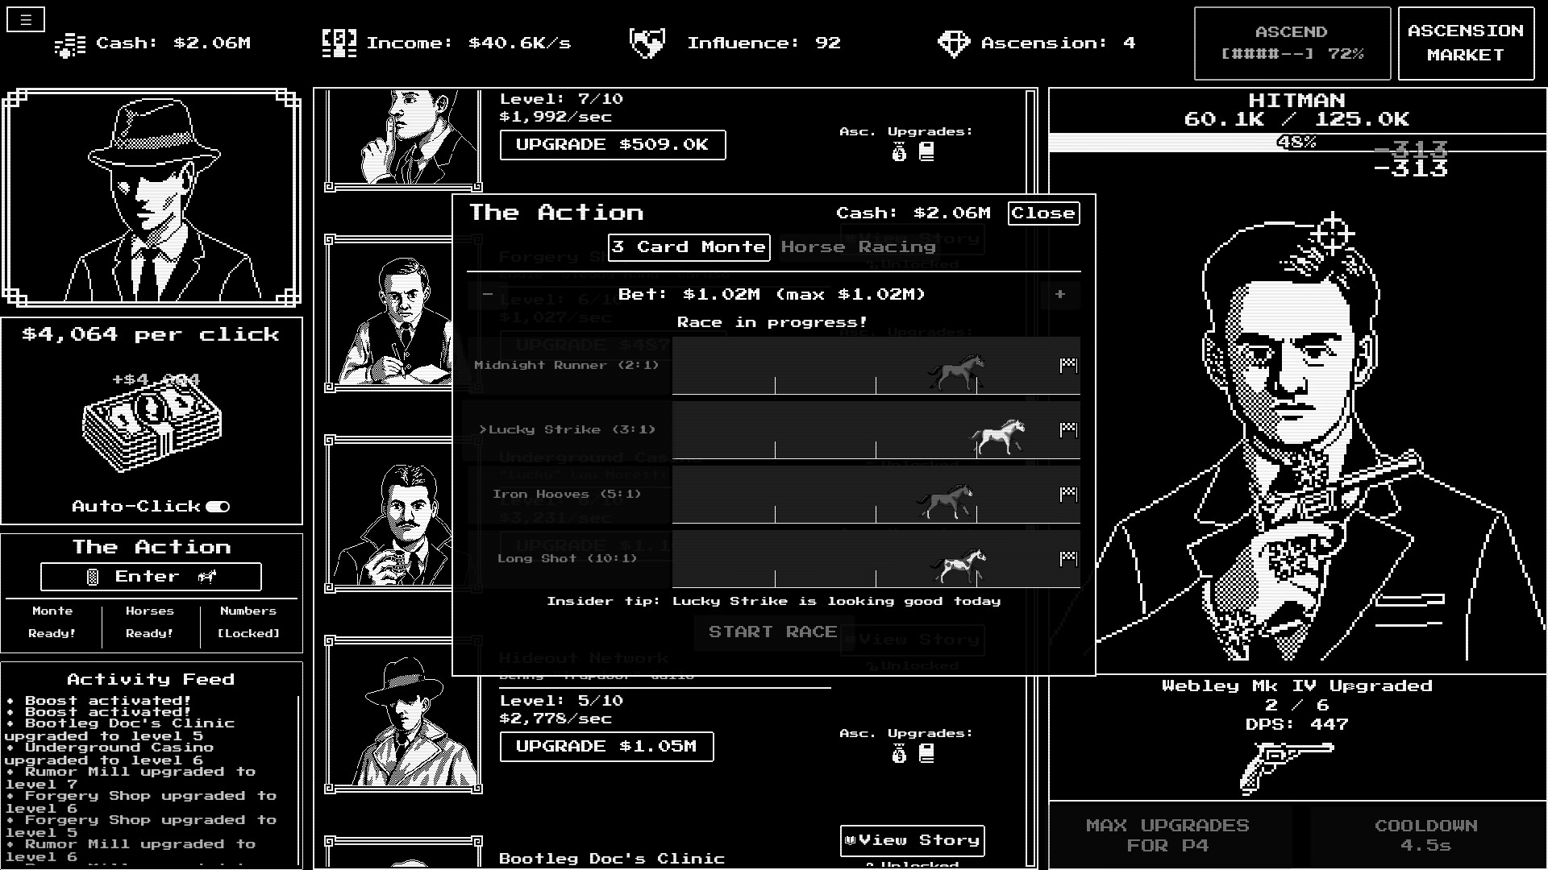Click the Midnight Runner horse
Screen dimensions: 1548x870
[x=956, y=372]
